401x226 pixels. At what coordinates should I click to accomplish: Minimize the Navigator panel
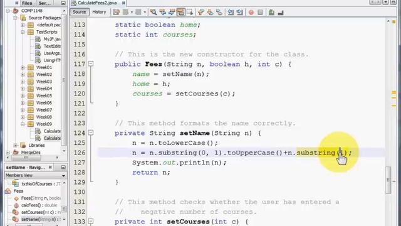(63, 167)
